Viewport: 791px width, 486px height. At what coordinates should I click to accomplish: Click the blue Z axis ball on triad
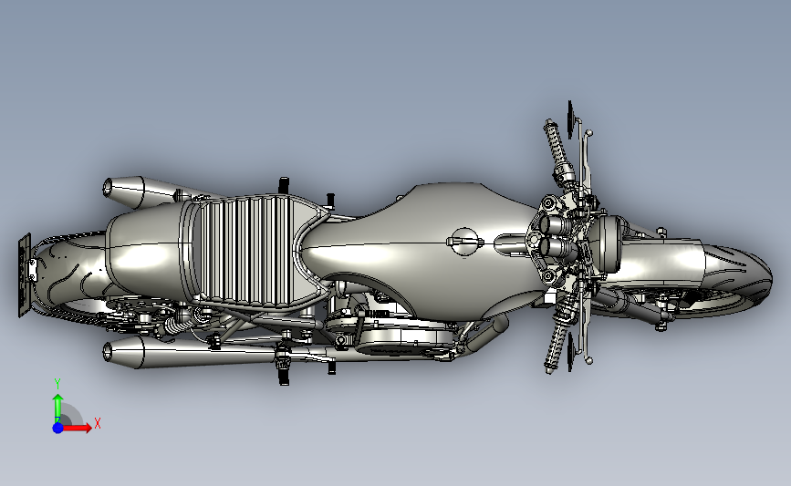(x=58, y=428)
